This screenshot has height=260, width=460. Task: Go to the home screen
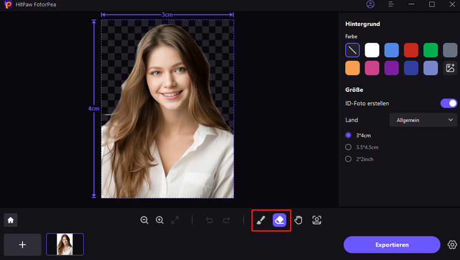coord(10,220)
